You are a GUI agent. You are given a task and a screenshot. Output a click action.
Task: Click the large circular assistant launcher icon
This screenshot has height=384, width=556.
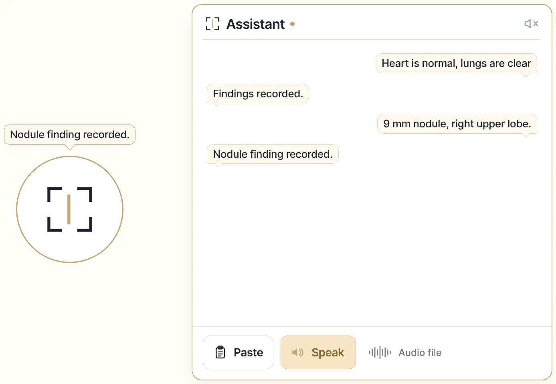click(x=70, y=209)
